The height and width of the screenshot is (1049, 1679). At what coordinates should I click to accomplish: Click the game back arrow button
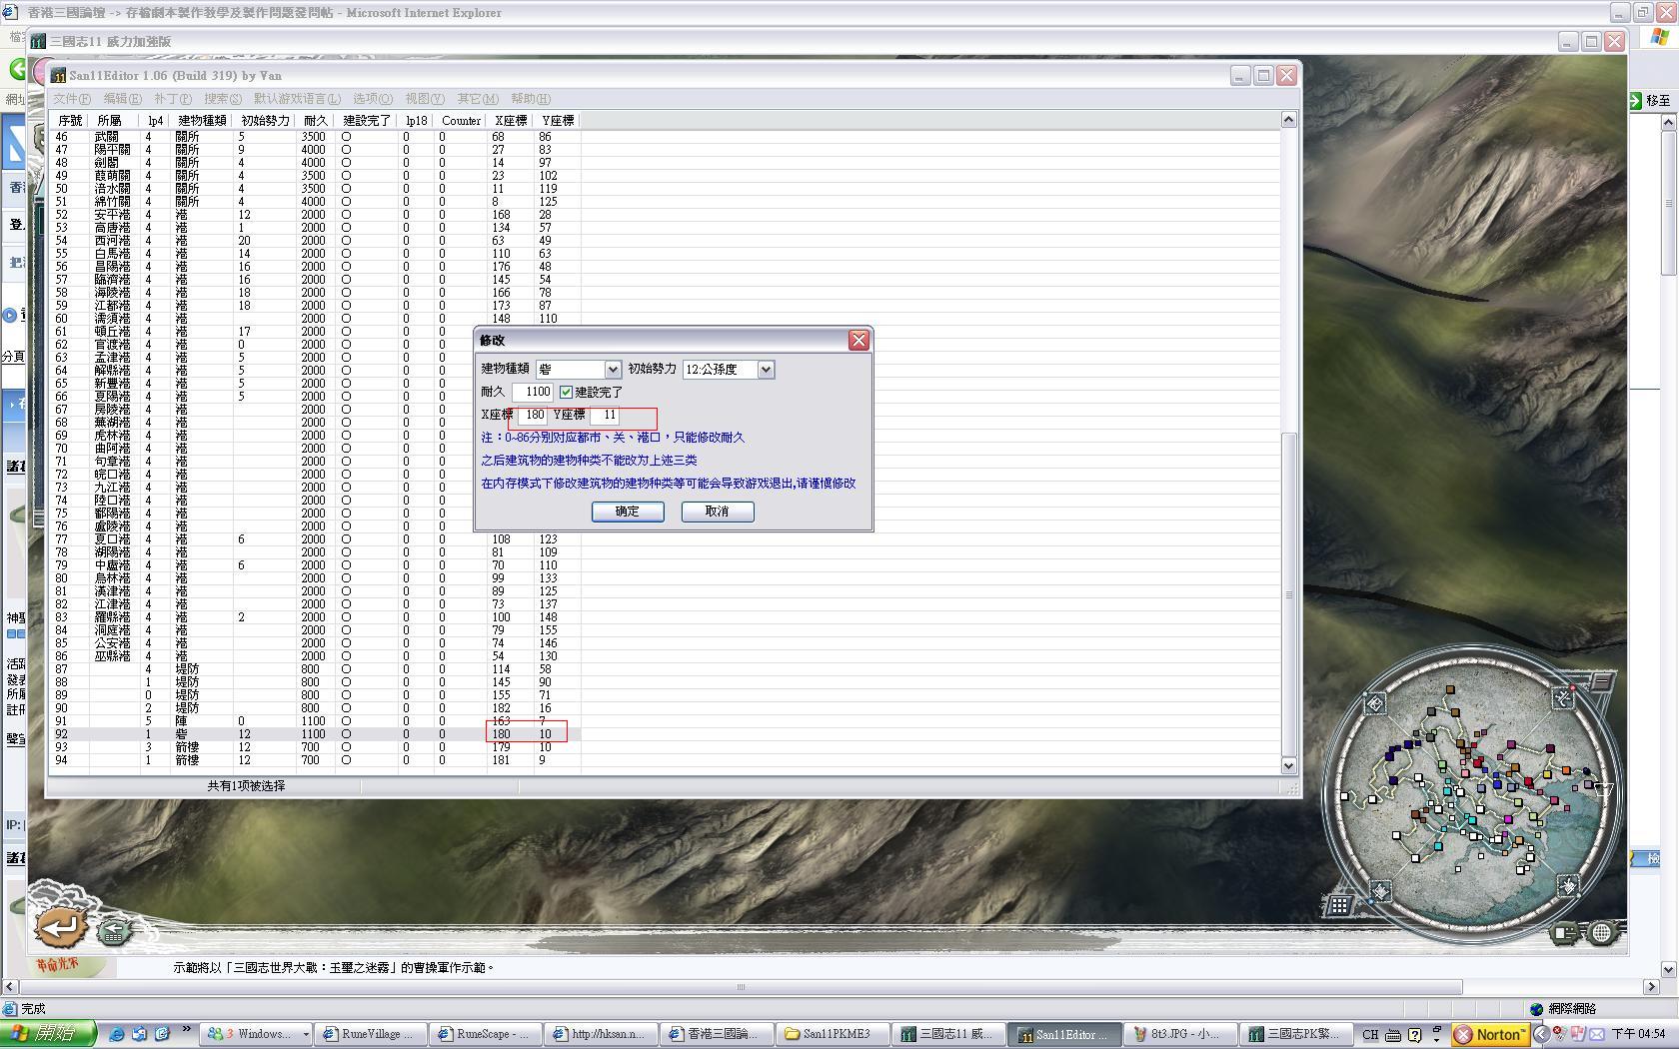point(61,928)
